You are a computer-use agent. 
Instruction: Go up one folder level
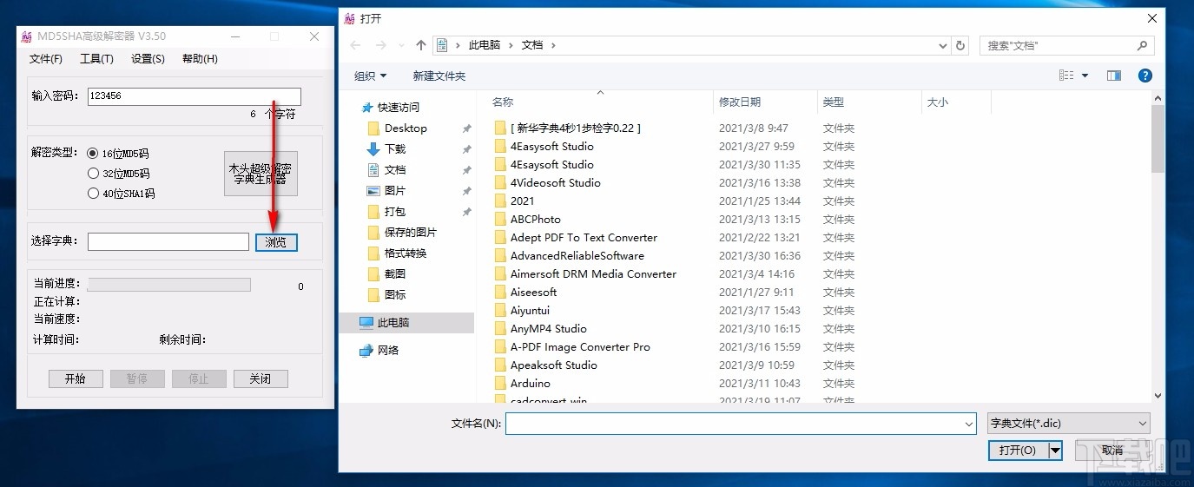tap(421, 45)
